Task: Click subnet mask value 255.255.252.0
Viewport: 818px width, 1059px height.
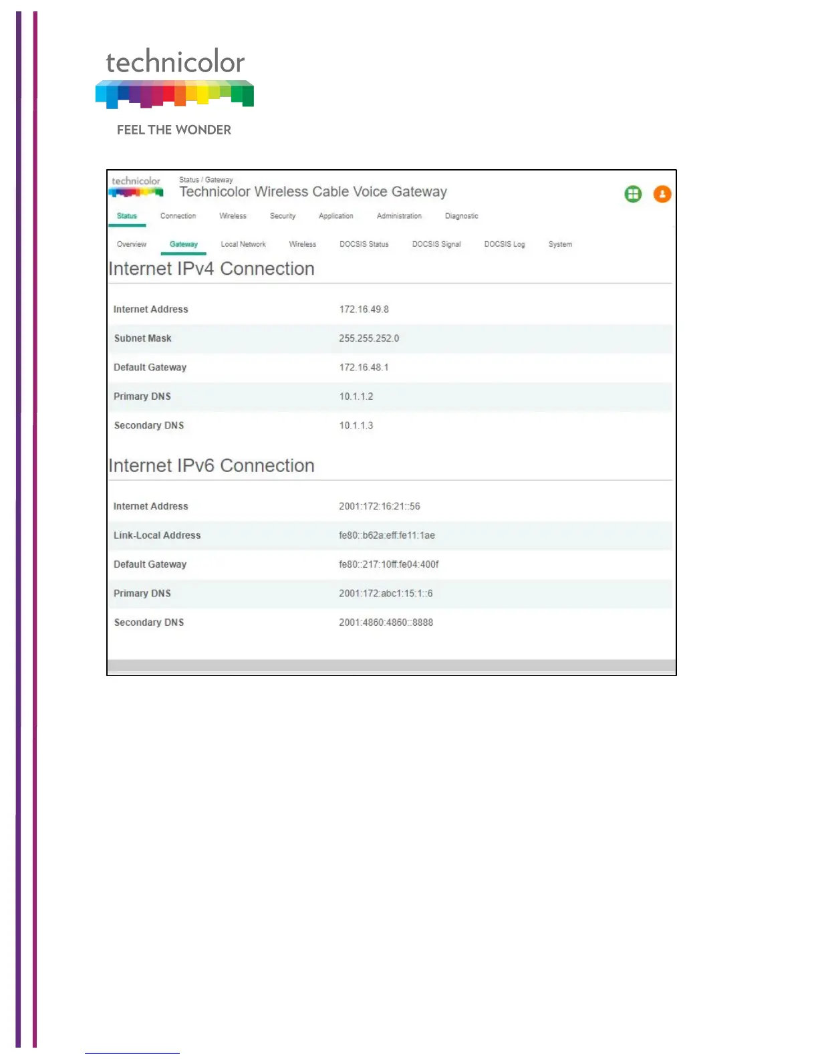Action: coord(369,338)
